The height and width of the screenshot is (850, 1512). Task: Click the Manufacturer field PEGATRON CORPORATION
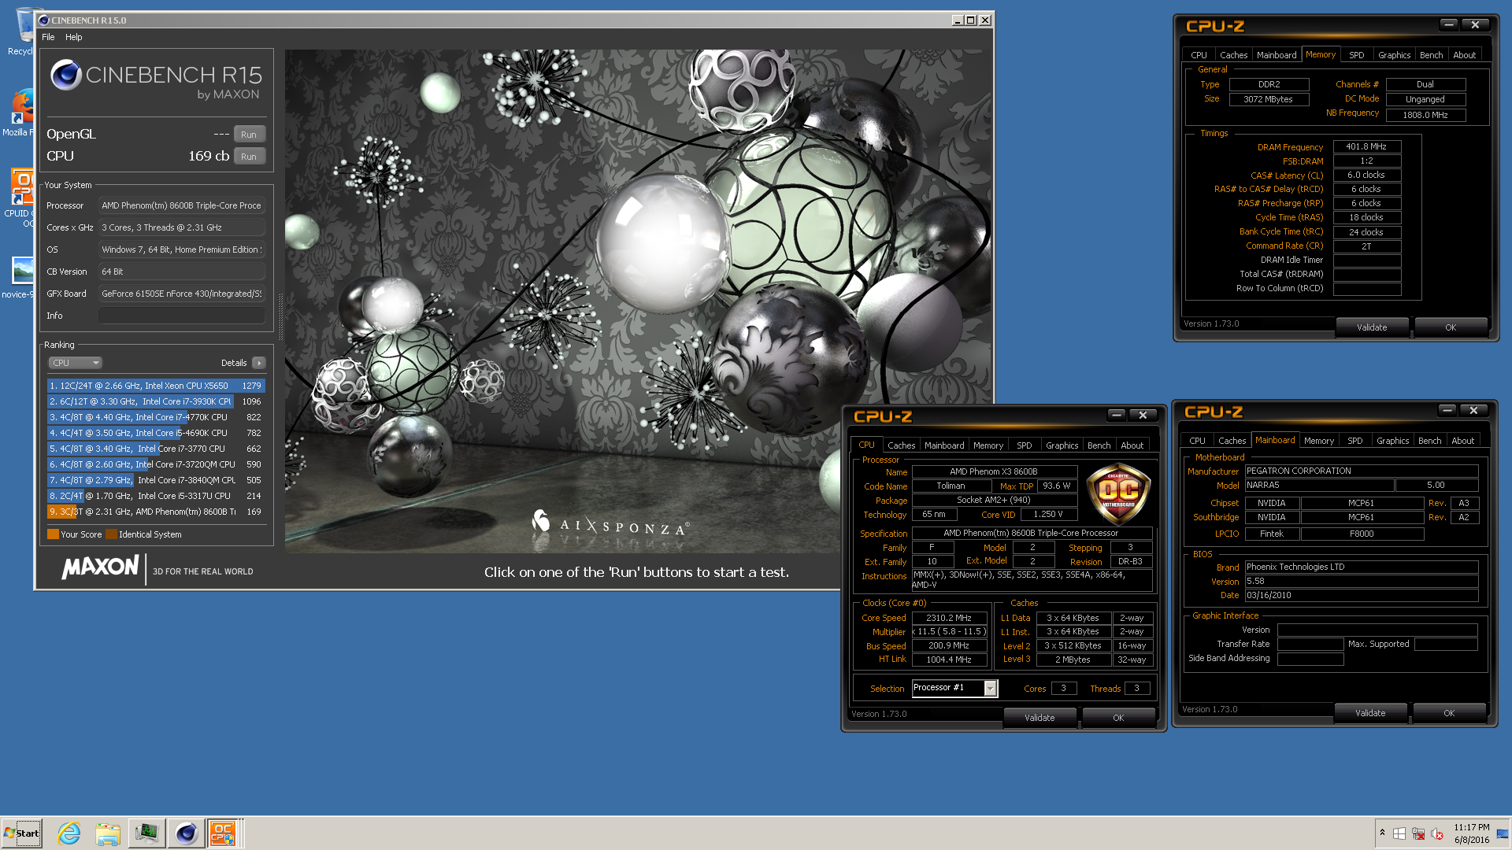[1361, 471]
